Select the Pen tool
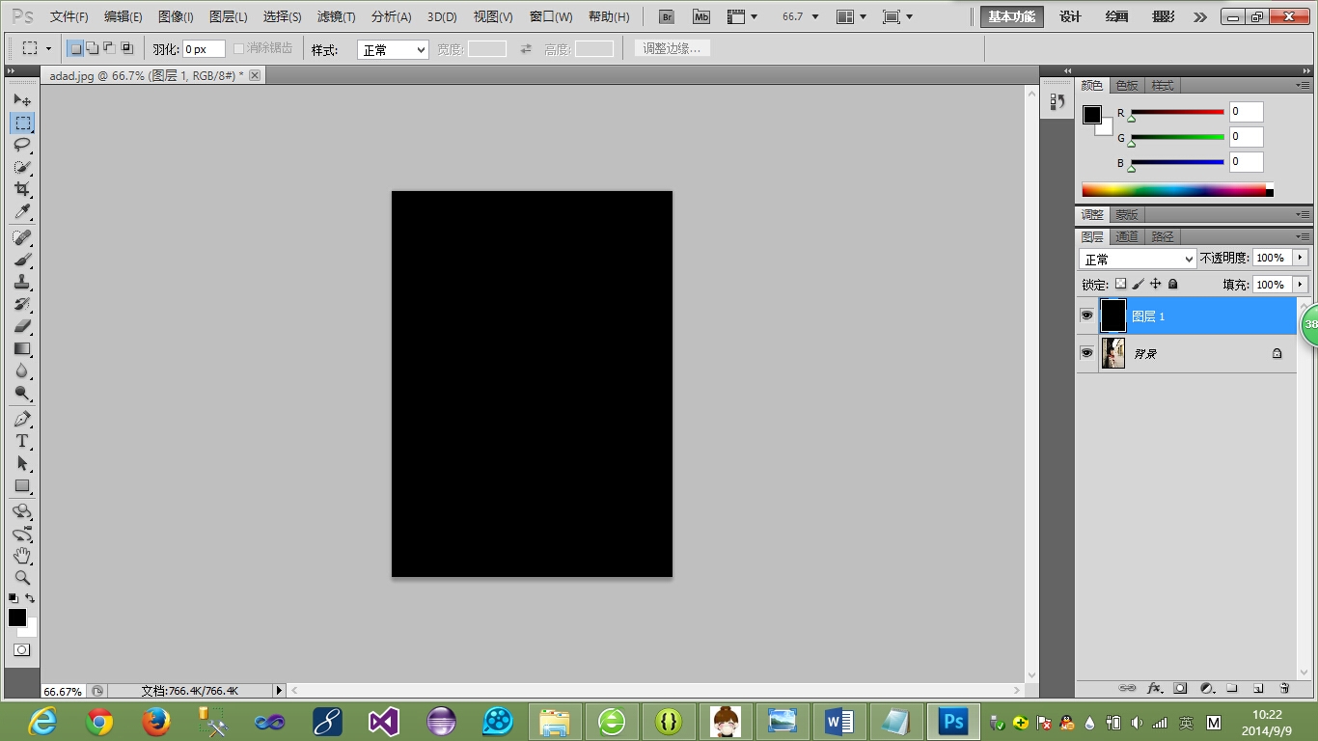The height and width of the screenshot is (741, 1318). click(22, 419)
